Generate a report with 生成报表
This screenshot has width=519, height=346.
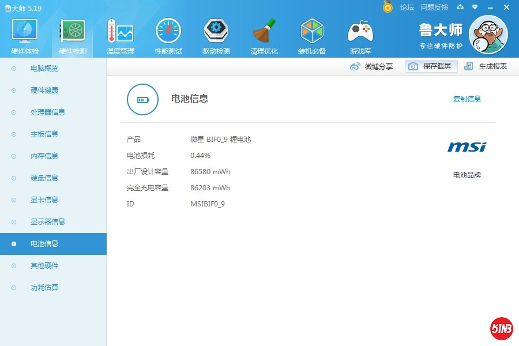[x=491, y=66]
